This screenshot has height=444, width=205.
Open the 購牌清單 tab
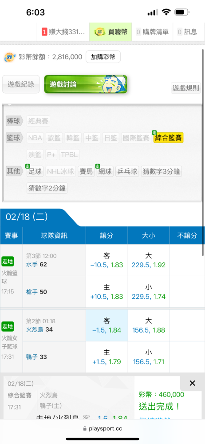pos(152,32)
